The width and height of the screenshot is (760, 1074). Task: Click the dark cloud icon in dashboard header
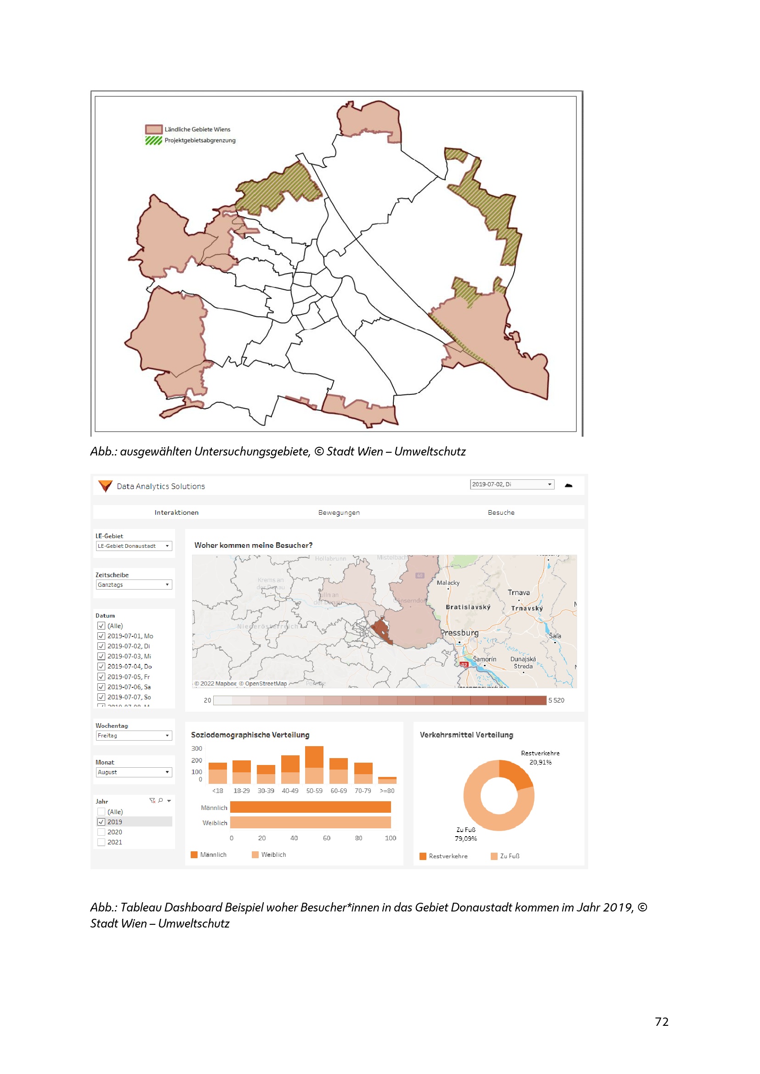568,485
